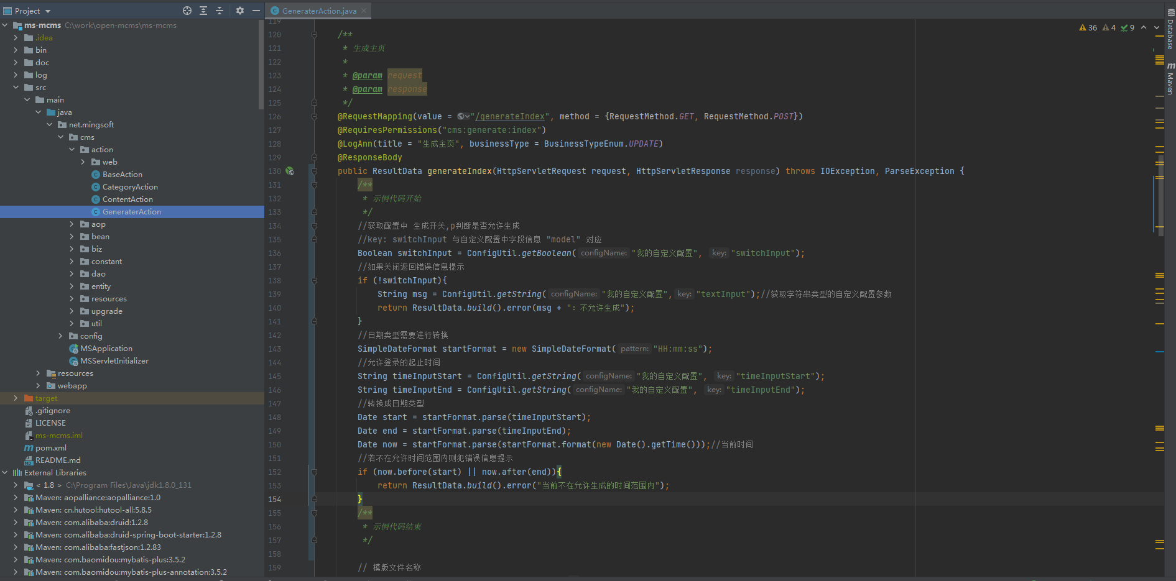
Task: Click the Select Opened File locate icon
Action: [x=187, y=11]
